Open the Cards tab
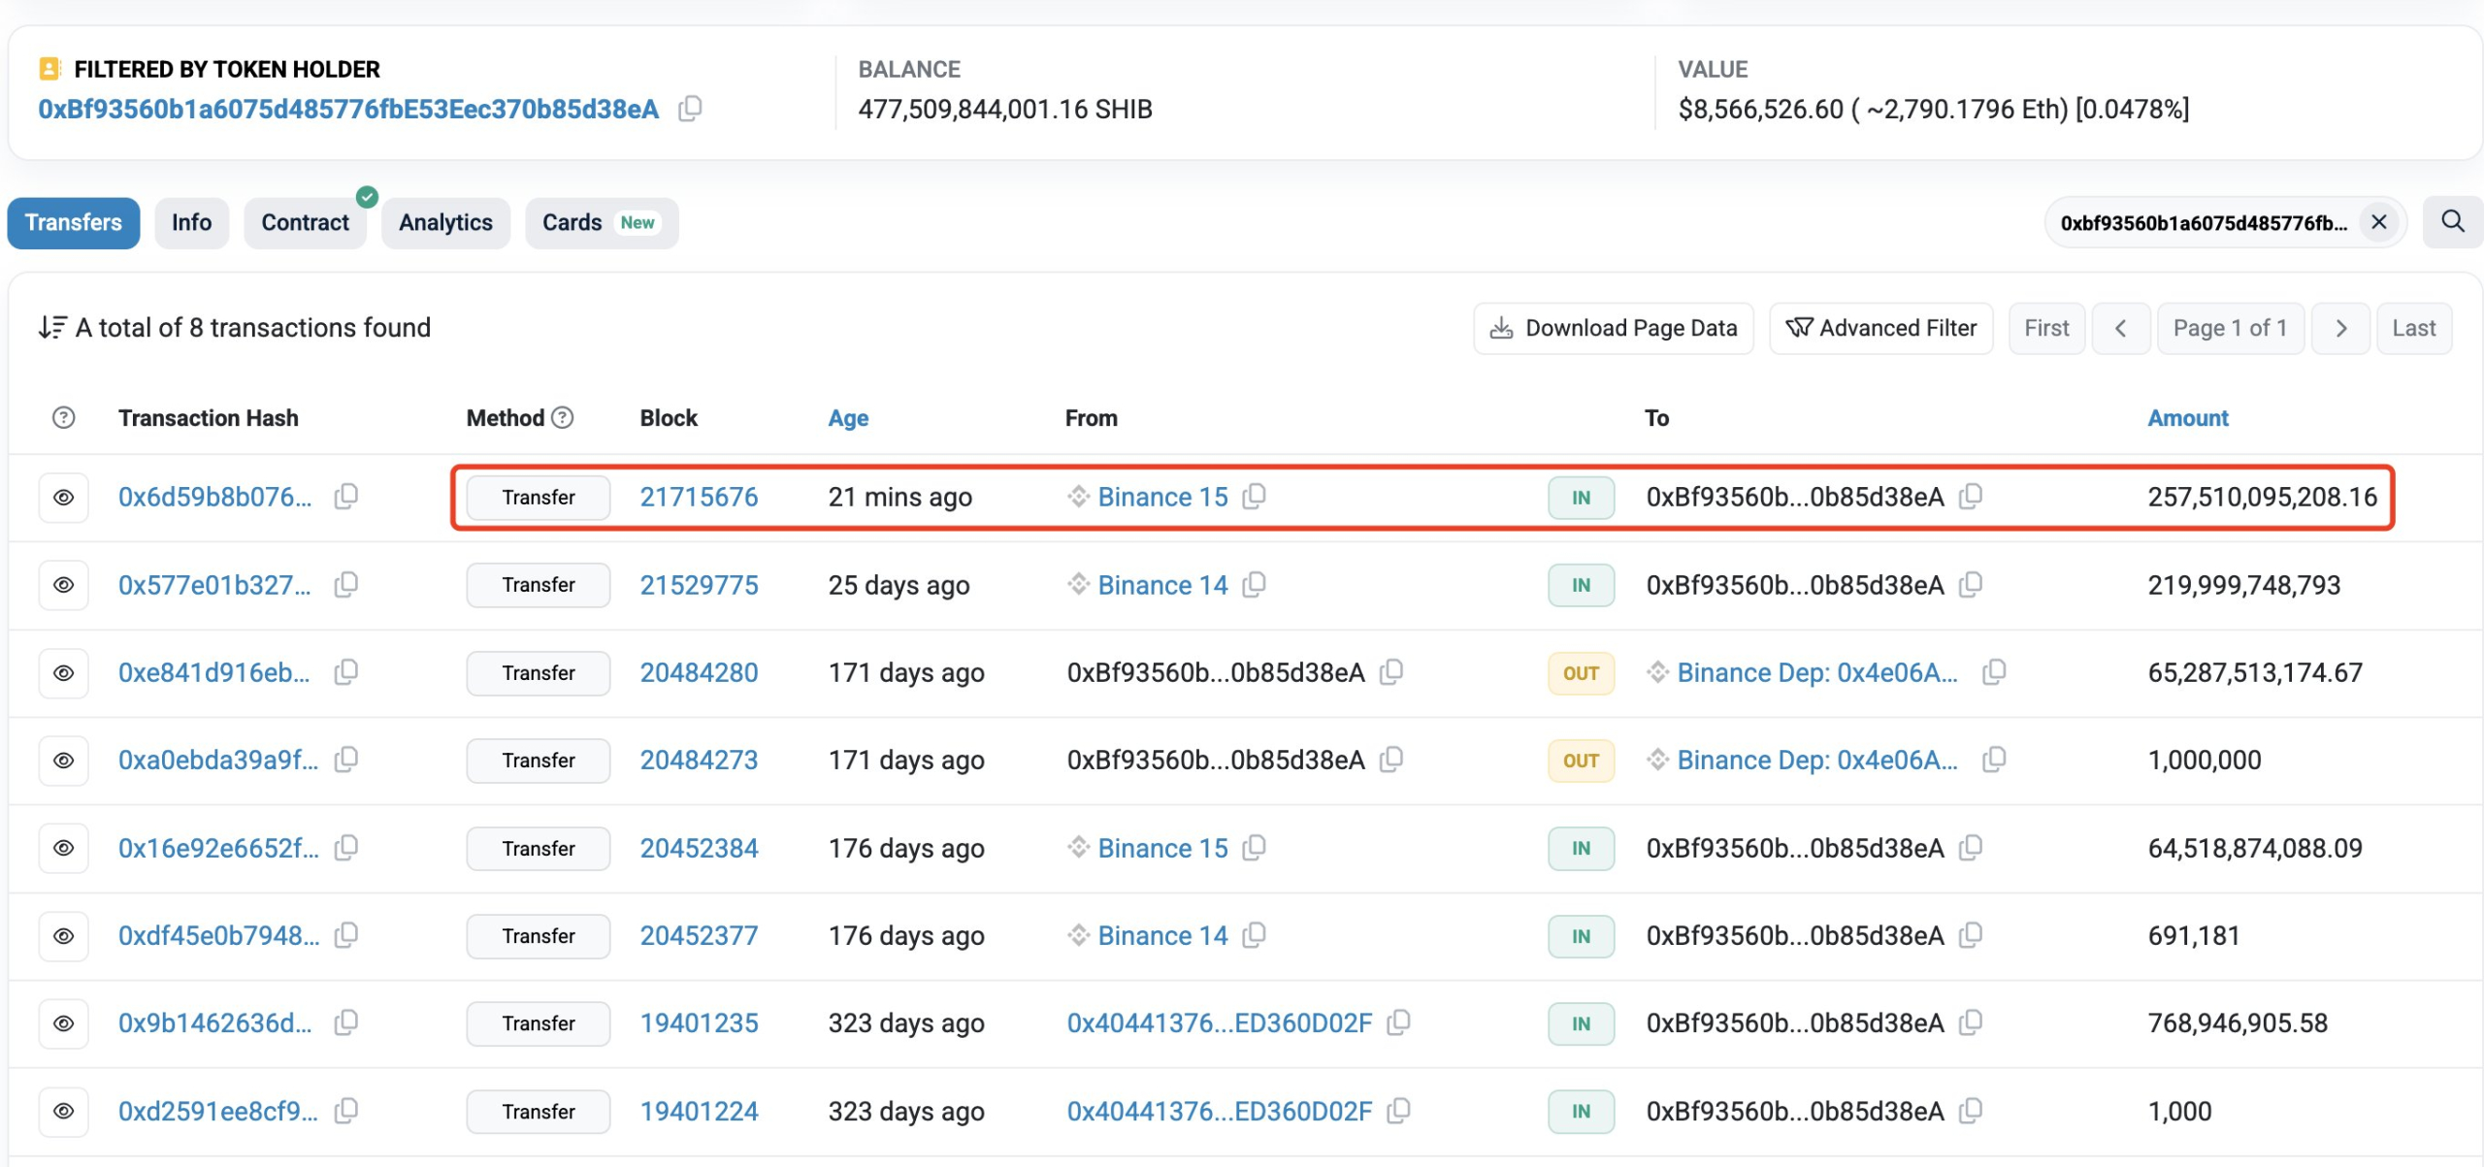Image resolution: width=2484 pixels, height=1167 pixels. click(x=601, y=223)
